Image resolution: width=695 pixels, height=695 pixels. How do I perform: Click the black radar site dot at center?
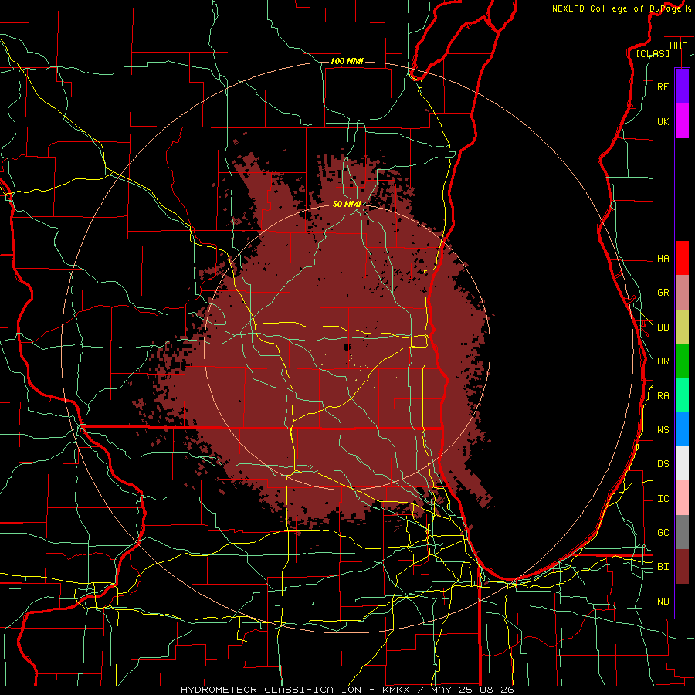click(x=347, y=347)
